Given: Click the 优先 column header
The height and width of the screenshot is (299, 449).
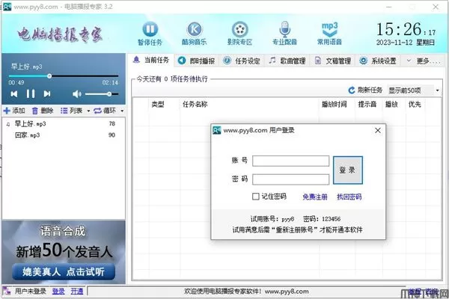Looking at the screenshot, I should point(415,105).
